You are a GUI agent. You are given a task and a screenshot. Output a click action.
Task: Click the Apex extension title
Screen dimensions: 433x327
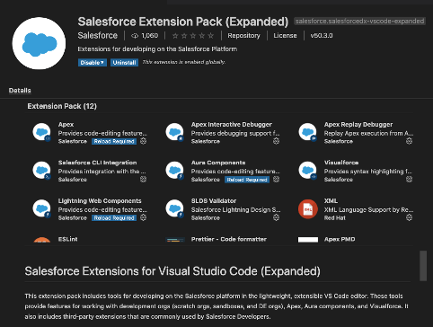pos(66,124)
